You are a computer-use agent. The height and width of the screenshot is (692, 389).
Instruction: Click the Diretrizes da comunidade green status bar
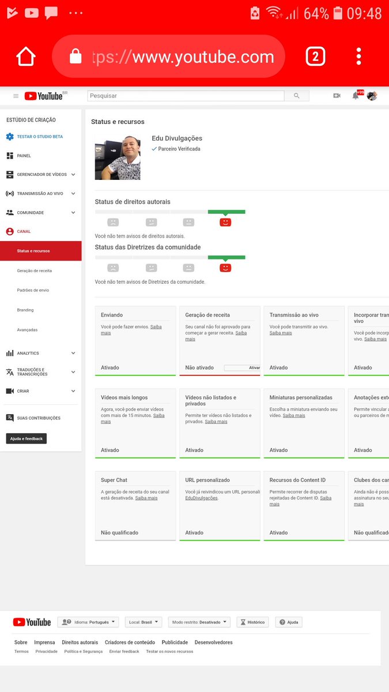tap(226, 257)
